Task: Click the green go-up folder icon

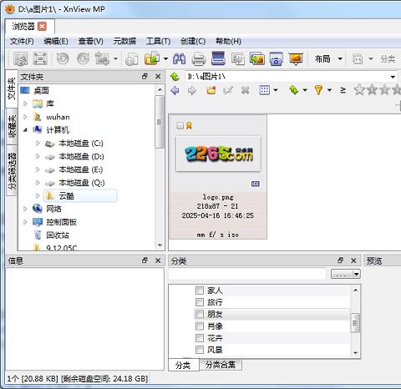Action: (x=175, y=77)
